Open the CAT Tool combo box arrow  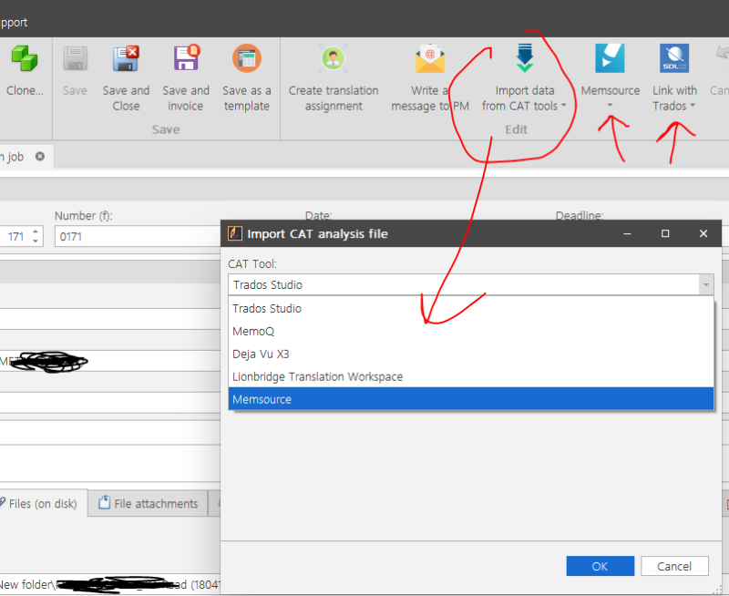click(705, 284)
